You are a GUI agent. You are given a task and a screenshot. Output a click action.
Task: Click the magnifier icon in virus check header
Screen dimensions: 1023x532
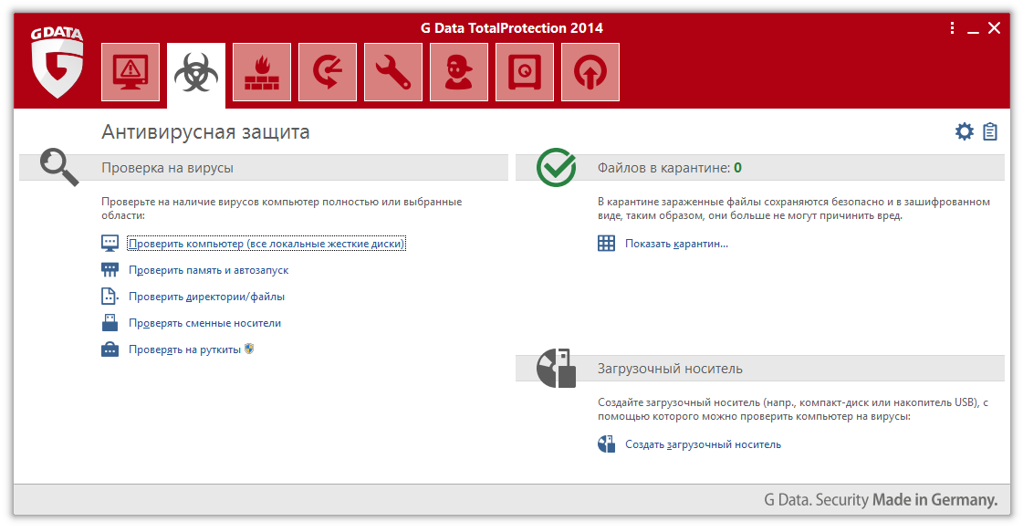pyautogui.click(x=59, y=167)
